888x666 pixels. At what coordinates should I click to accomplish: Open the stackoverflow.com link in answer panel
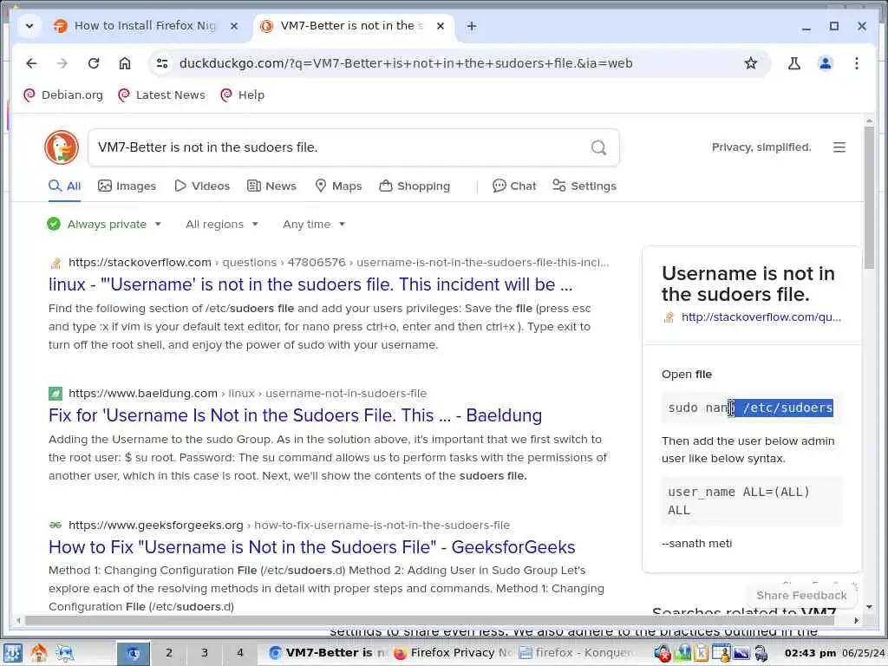pos(761,317)
